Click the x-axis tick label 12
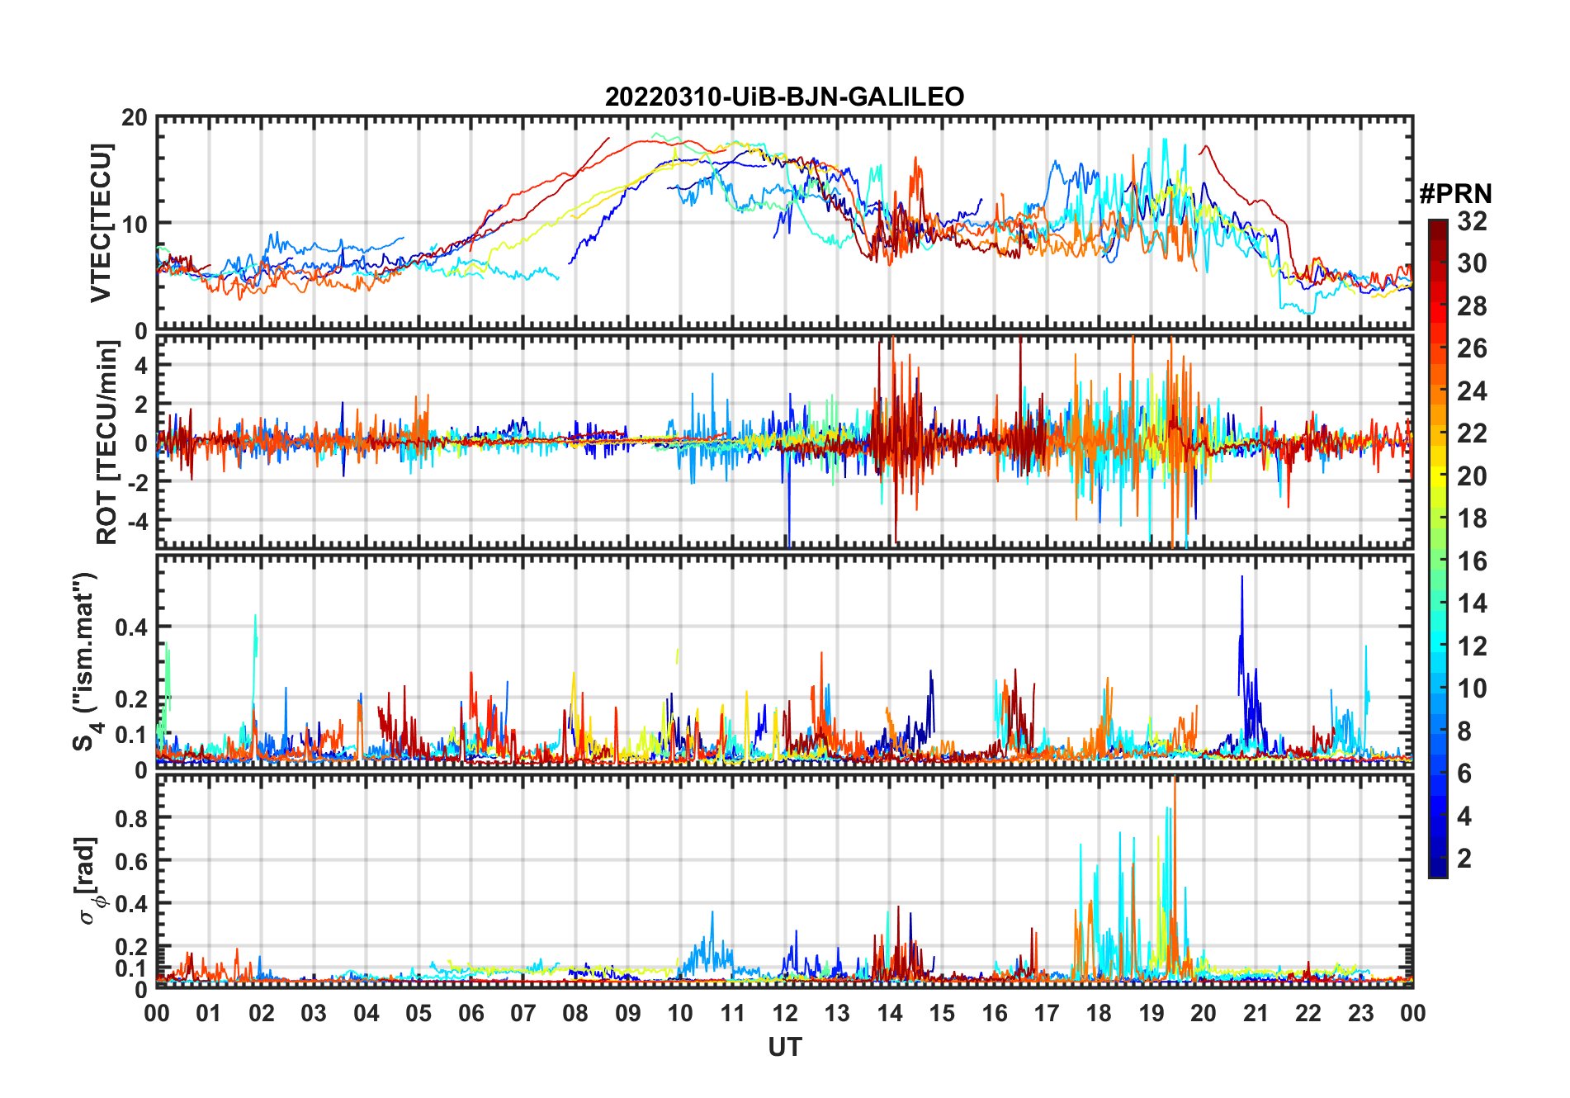Image resolution: width=1570 pixels, height=1098 pixels. coord(784,1013)
